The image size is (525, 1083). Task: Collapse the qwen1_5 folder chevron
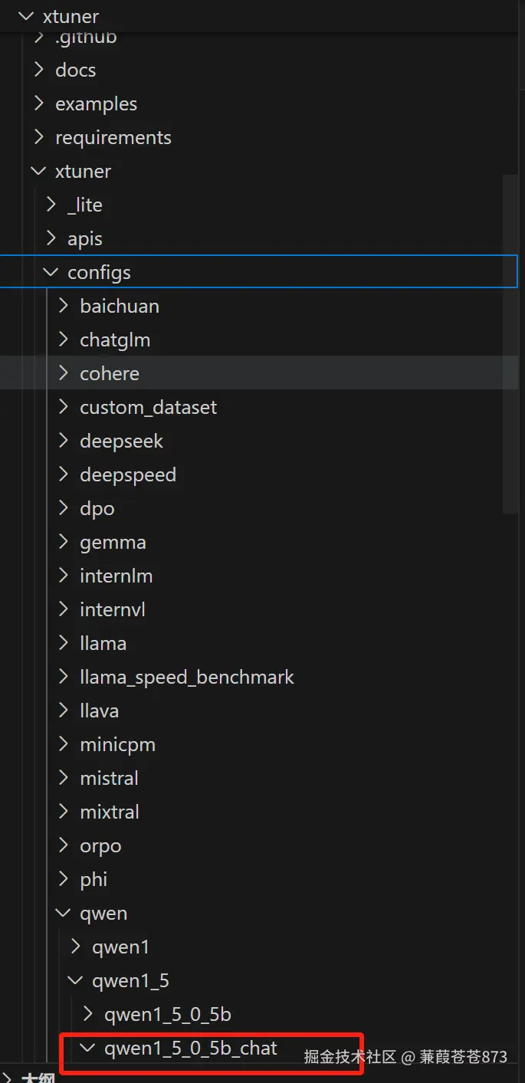tap(76, 980)
